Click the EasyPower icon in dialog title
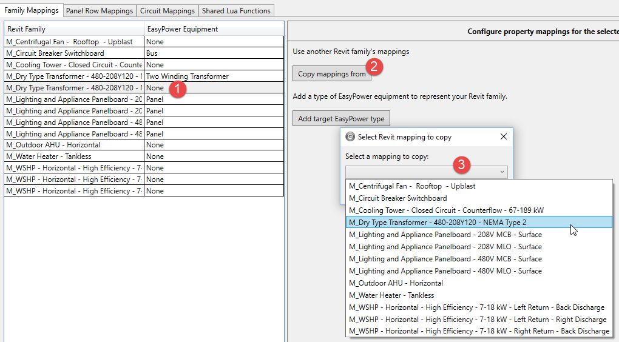 point(350,137)
